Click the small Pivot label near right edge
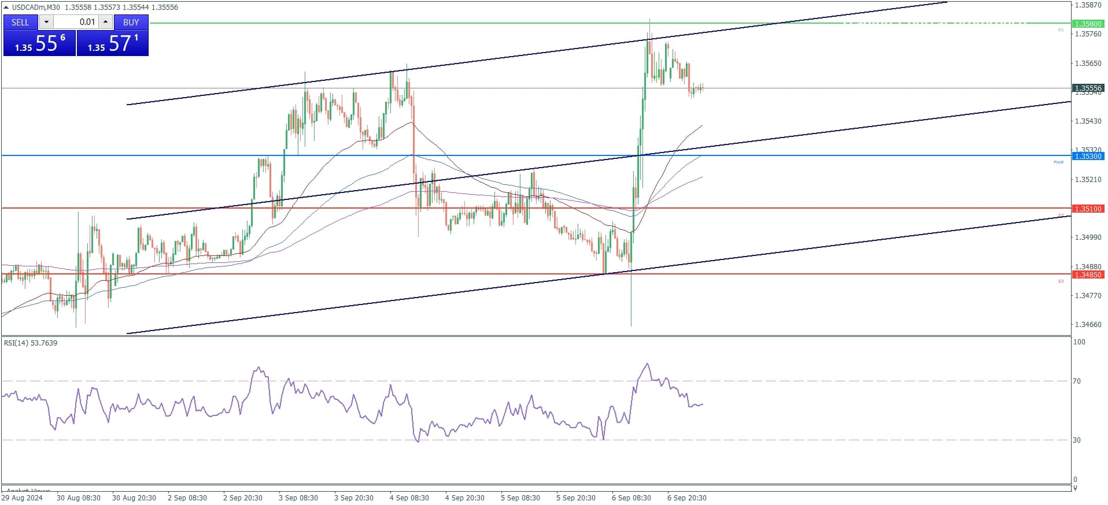The image size is (1108, 505). coord(1058,162)
